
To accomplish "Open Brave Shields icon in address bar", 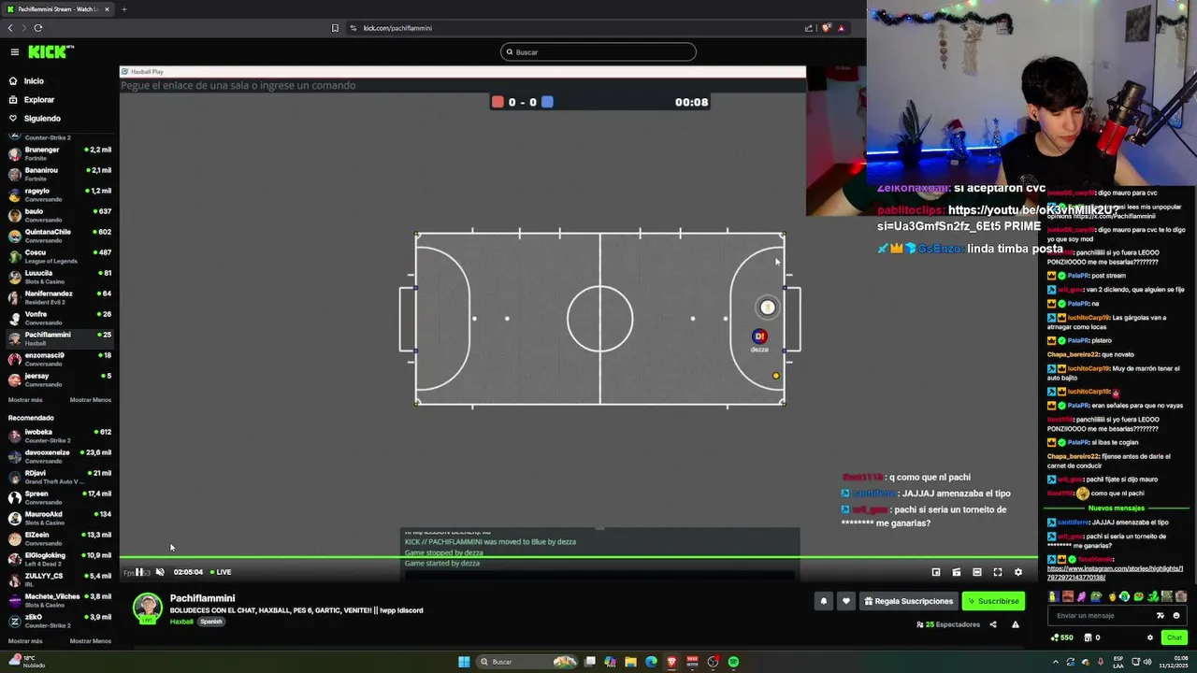I will tap(826, 28).
